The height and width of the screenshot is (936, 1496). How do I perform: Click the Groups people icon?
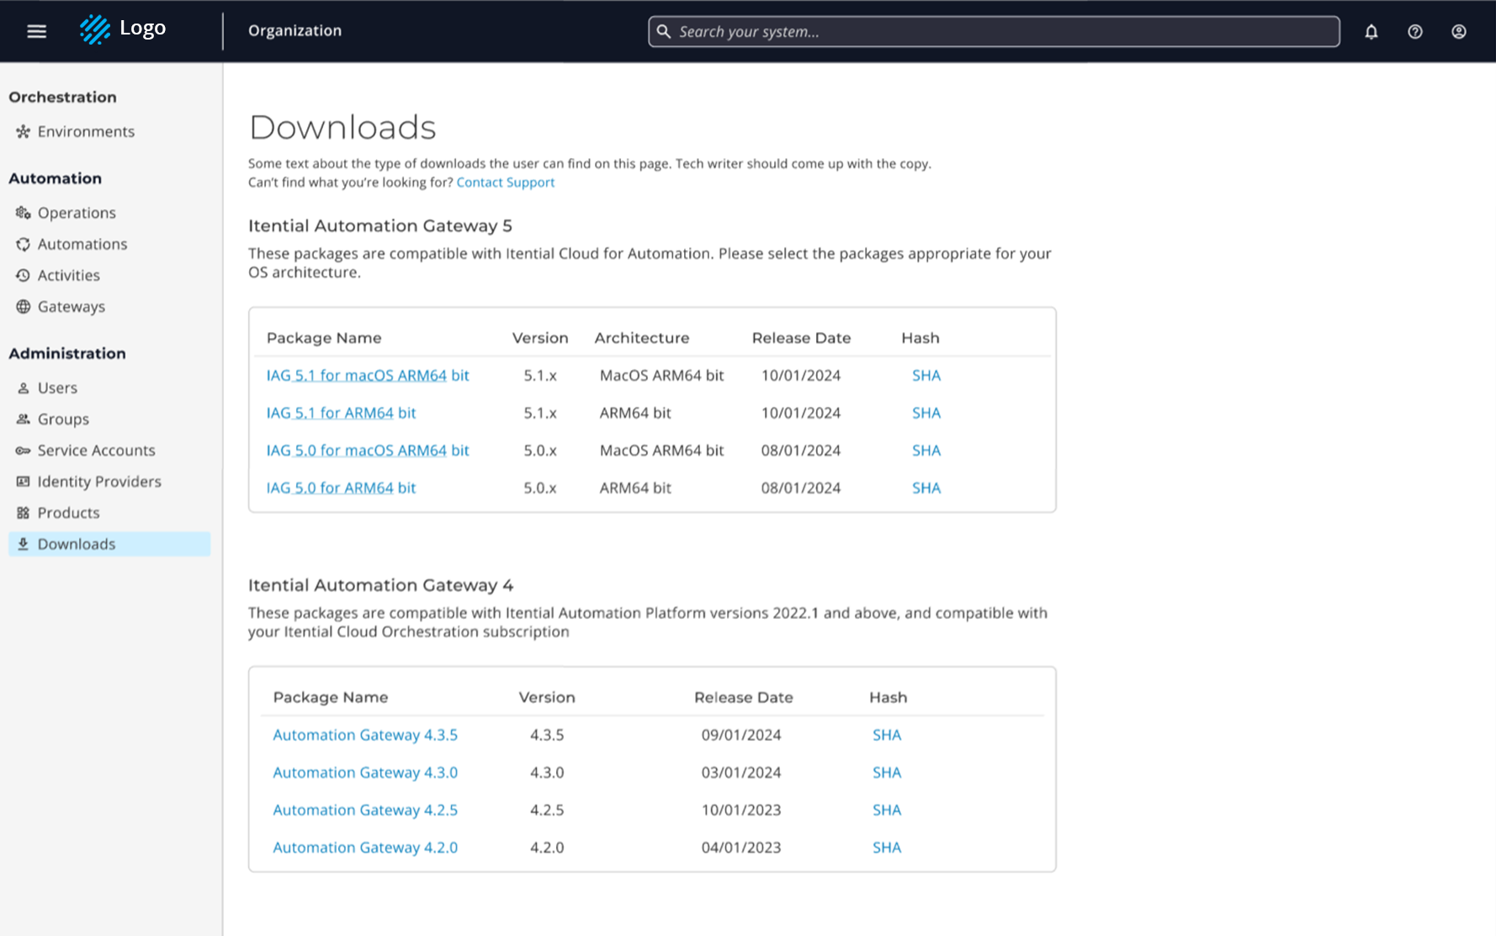pos(23,419)
